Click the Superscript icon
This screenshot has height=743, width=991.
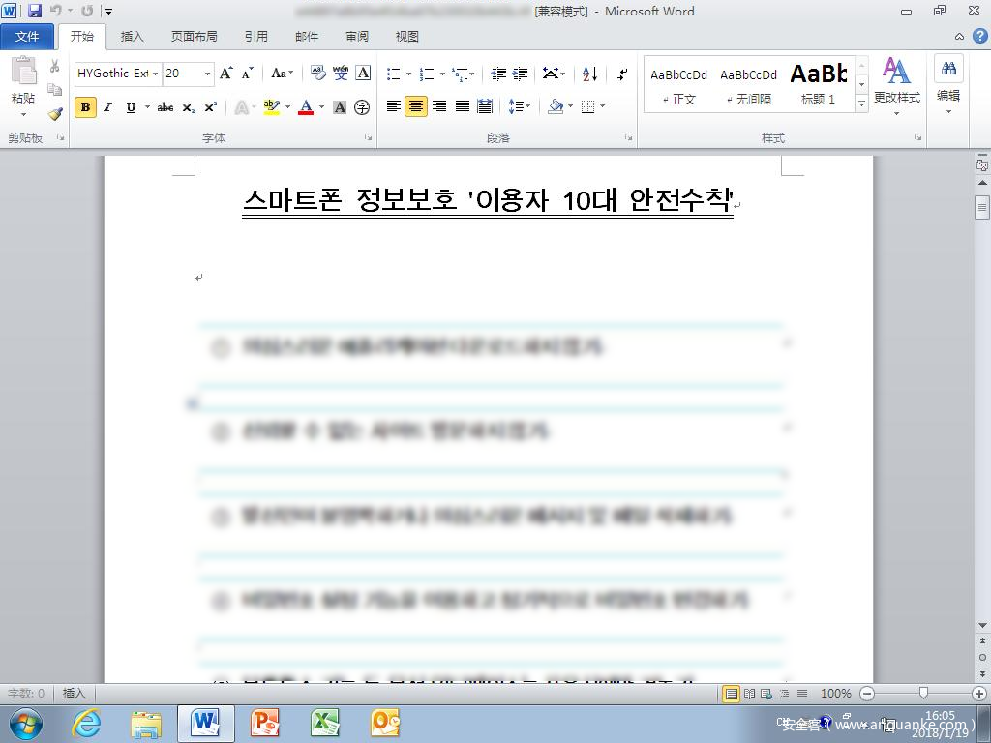pos(210,107)
